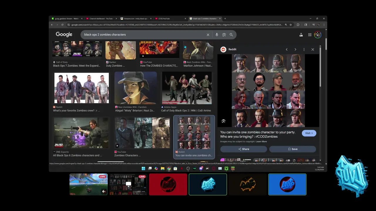Close the Reddit image preview panel

(313, 50)
